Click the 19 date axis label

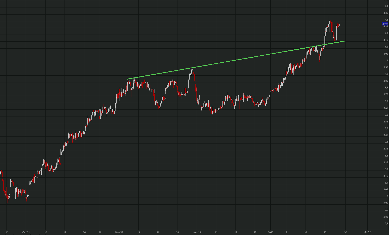point(236,232)
